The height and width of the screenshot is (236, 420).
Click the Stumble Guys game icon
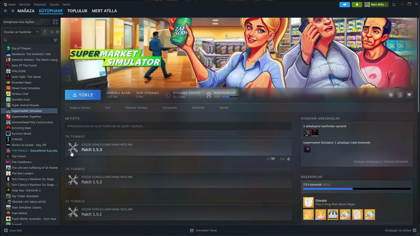point(9,99)
